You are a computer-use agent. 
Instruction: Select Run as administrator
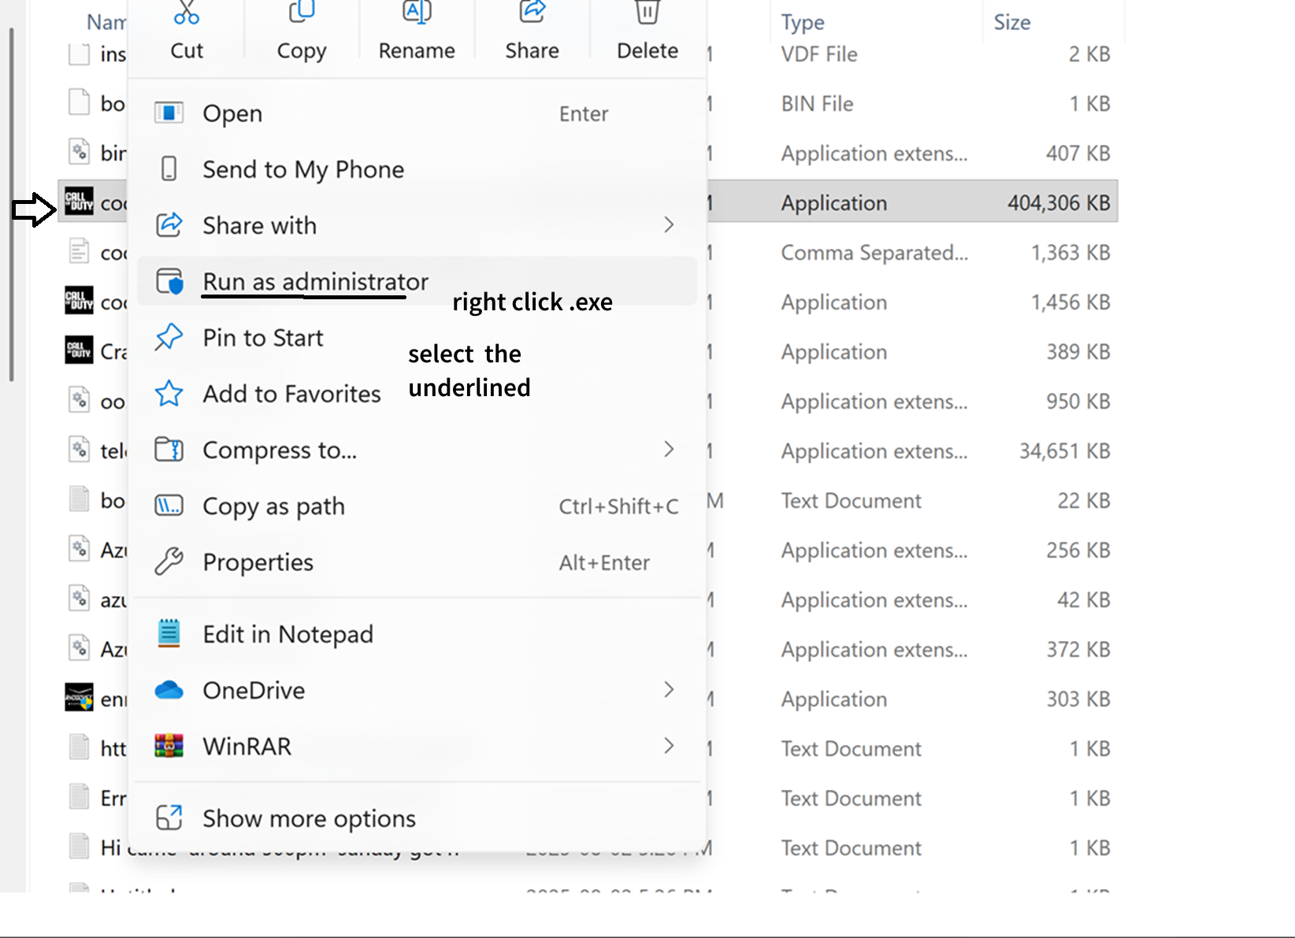[x=315, y=281]
